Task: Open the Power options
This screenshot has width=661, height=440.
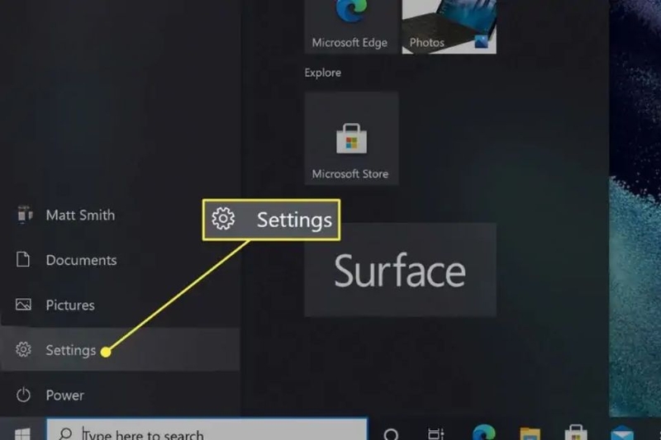Action: [x=120, y=395]
